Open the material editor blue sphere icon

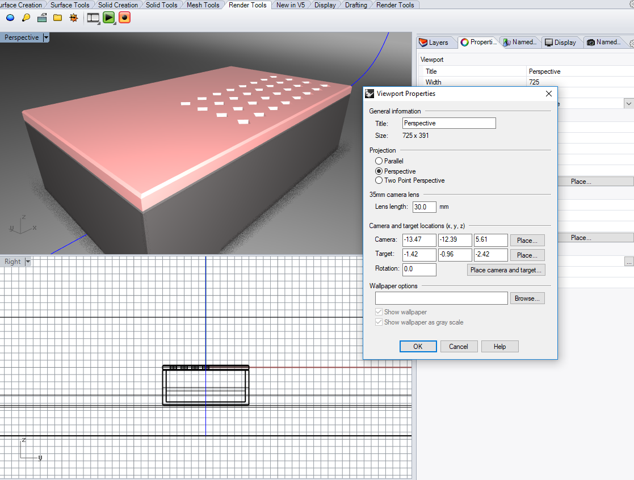tap(10, 18)
